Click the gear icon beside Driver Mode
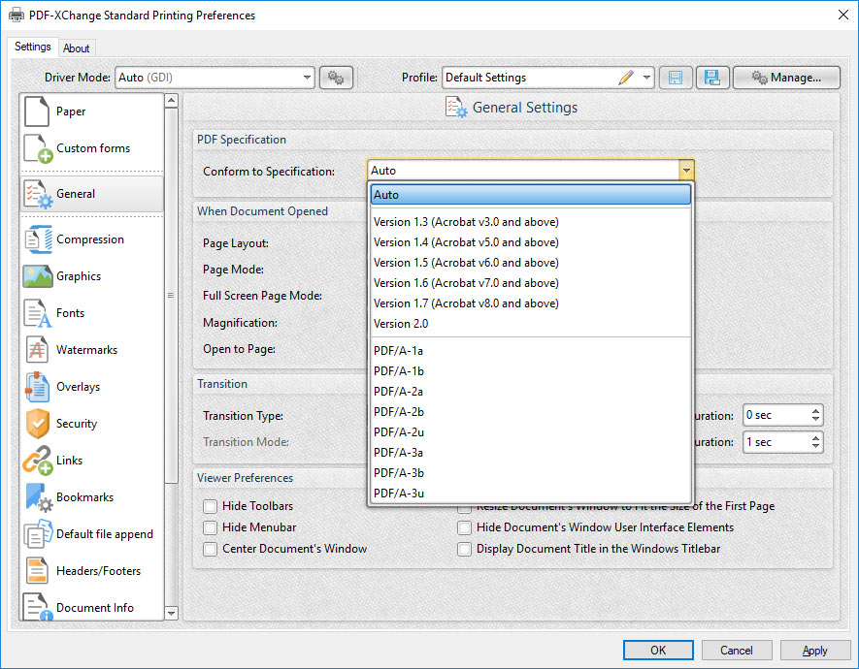The image size is (859, 669). (336, 77)
